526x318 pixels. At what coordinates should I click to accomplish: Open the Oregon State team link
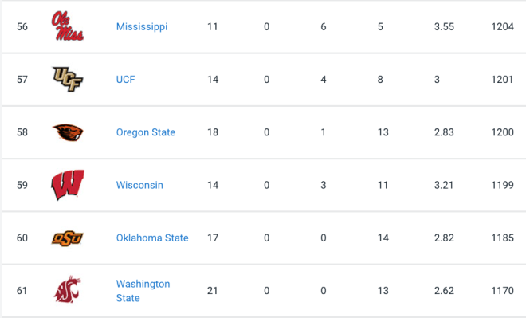coord(146,132)
